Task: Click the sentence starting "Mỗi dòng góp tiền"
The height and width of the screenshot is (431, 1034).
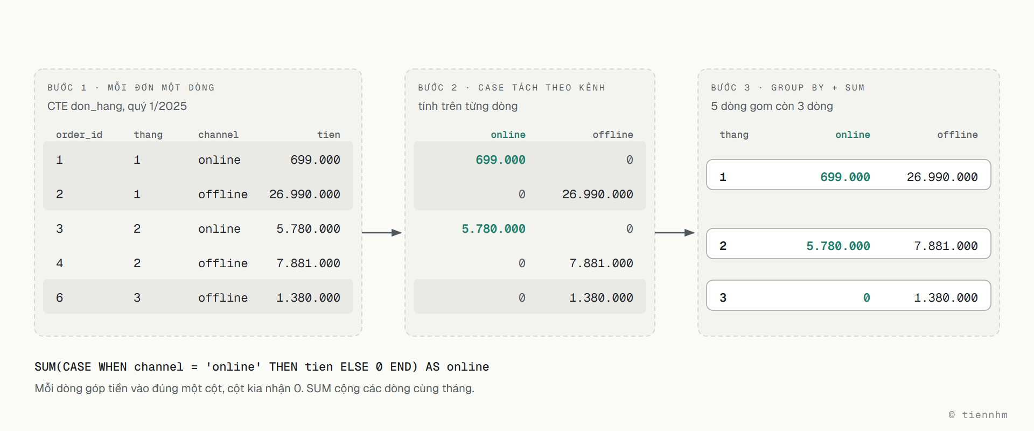Action: point(254,388)
